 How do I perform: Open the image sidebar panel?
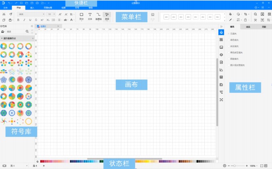click(x=221, y=47)
